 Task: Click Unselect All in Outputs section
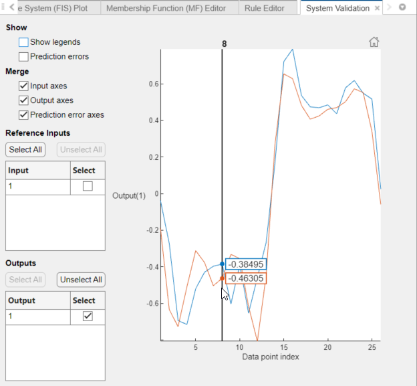click(x=81, y=280)
